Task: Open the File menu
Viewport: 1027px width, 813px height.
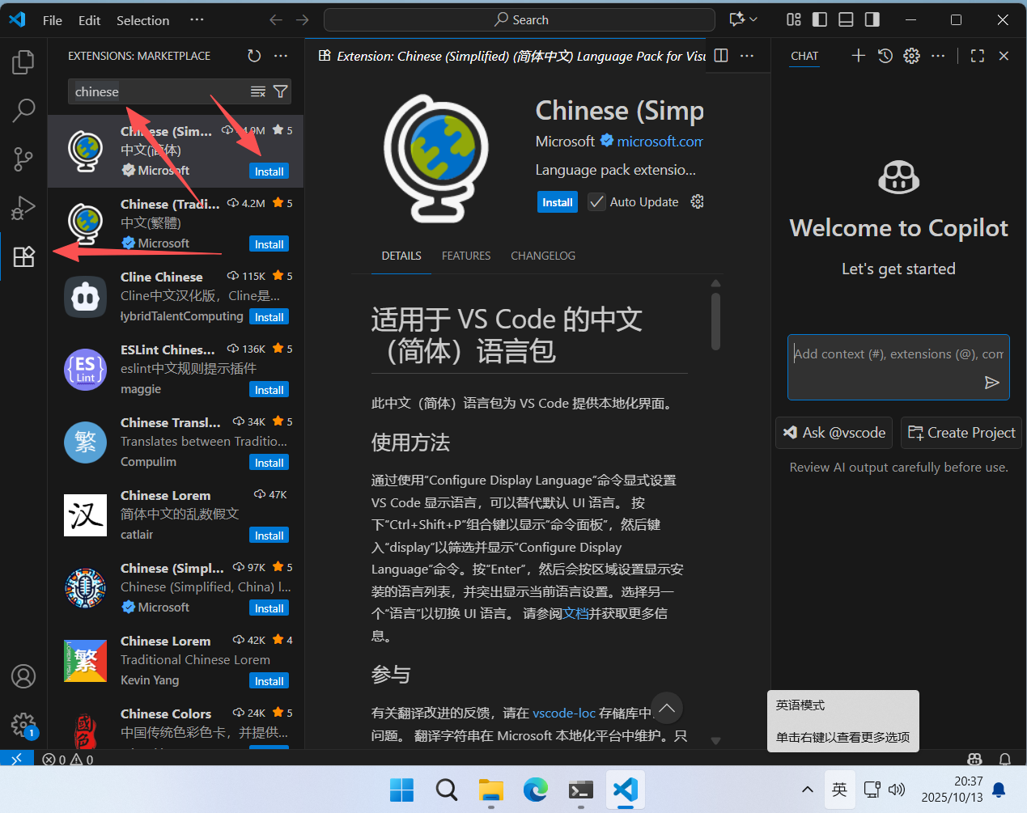Action: point(52,20)
